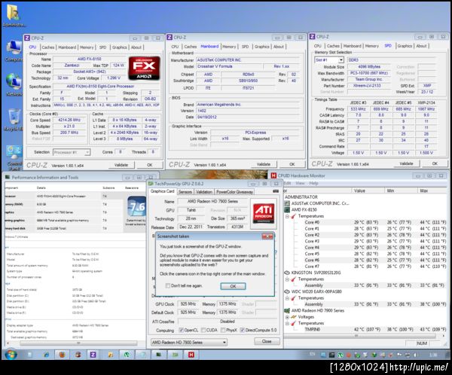Image resolution: width=452 pixels, height=375 pixels.
Task: Open the Validation tab in GPU-Z
Action: tap(204, 192)
